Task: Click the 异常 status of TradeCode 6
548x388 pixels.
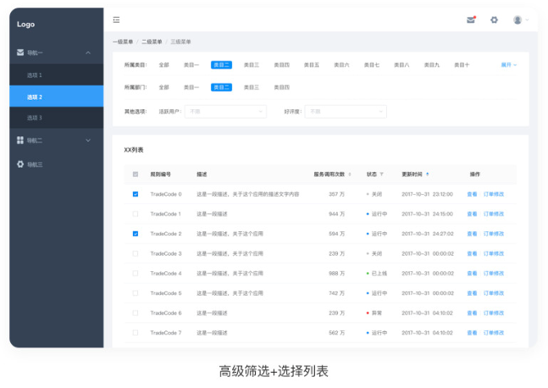Action: click(x=374, y=313)
